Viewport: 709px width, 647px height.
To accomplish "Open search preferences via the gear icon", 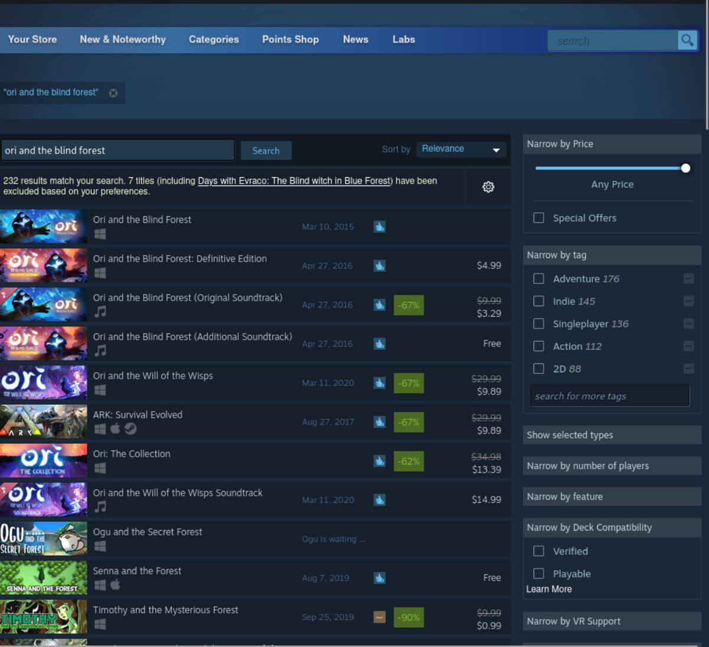I will click(x=488, y=187).
